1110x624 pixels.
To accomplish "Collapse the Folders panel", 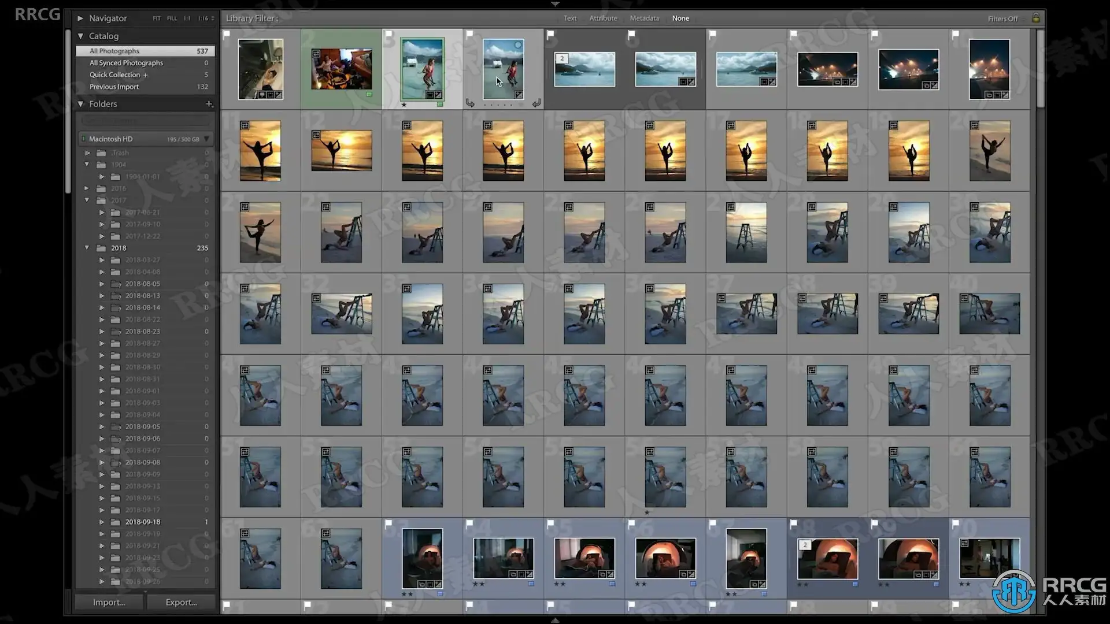I will click(x=81, y=104).
